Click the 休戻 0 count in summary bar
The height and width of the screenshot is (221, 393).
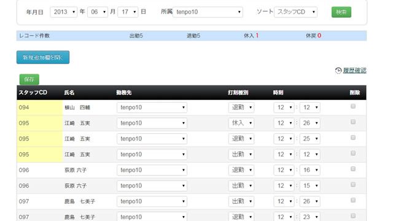tap(314, 36)
